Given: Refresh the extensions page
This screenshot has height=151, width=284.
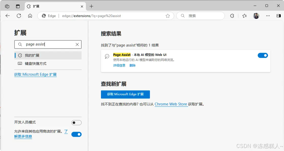Looking at the screenshot, I should click(19, 16).
